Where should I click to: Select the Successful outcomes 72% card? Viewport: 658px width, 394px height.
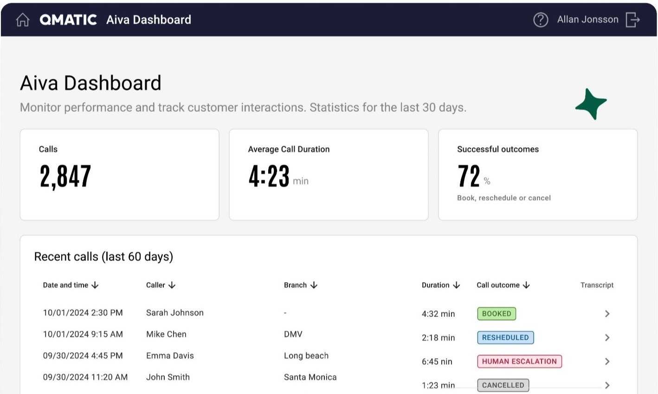click(x=537, y=174)
